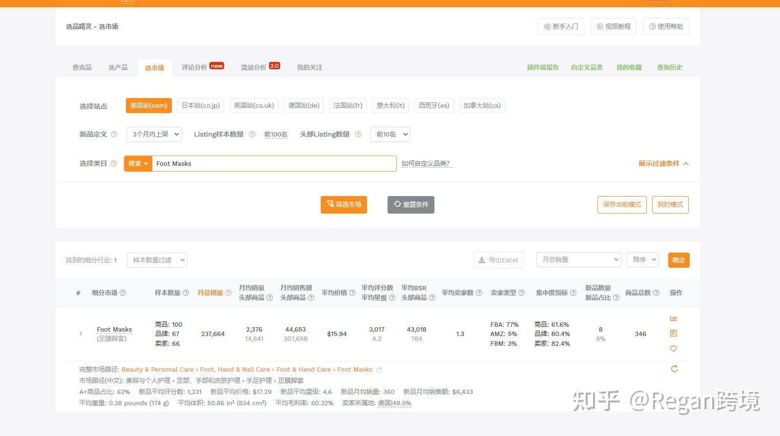Viewport: 780px width, 436px height.
Task: Switch to the 我的关注 tab
Action: tap(310, 67)
